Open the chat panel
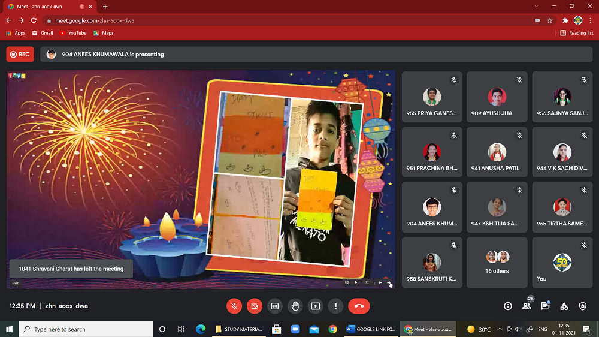Viewport: 599px width, 337px height. coord(545,306)
